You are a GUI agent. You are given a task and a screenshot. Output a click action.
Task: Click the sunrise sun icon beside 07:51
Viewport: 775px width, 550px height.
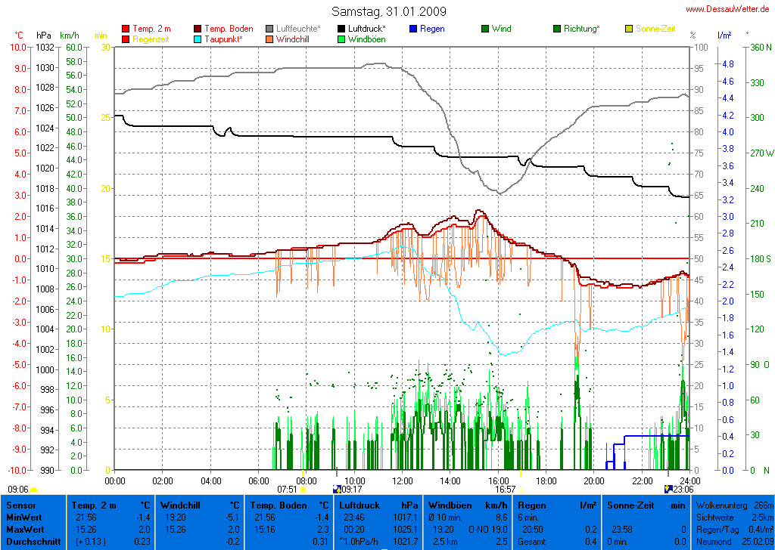(x=303, y=490)
